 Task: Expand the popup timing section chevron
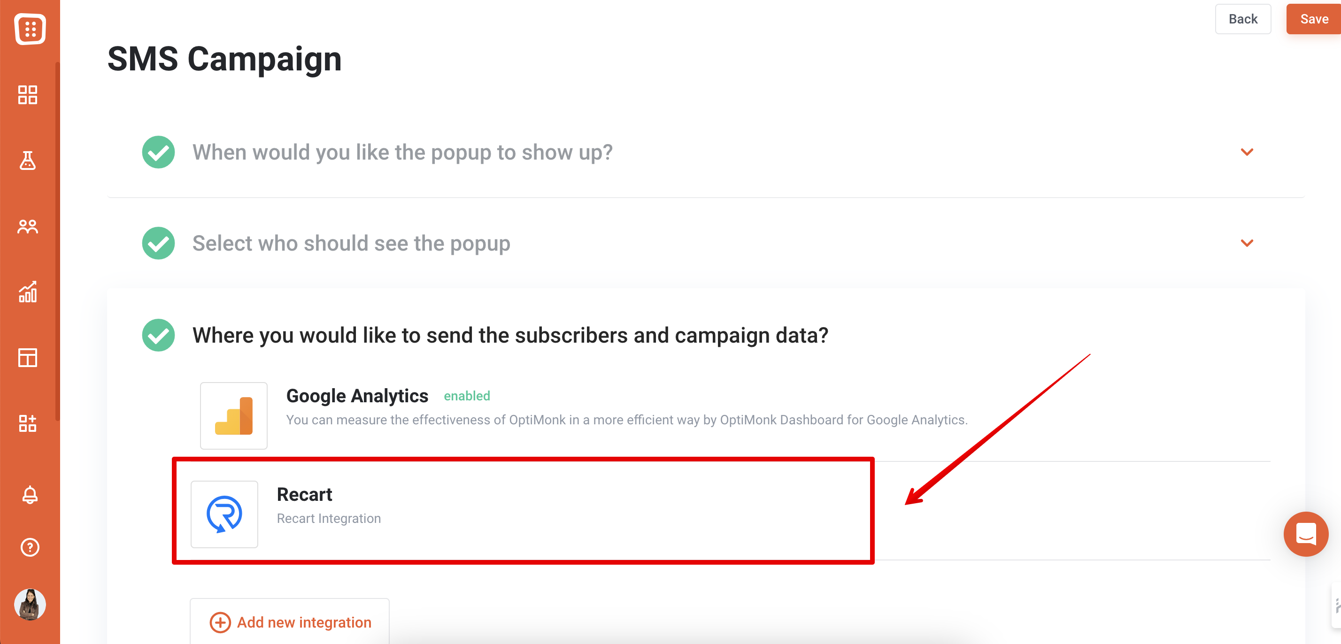coord(1247,152)
